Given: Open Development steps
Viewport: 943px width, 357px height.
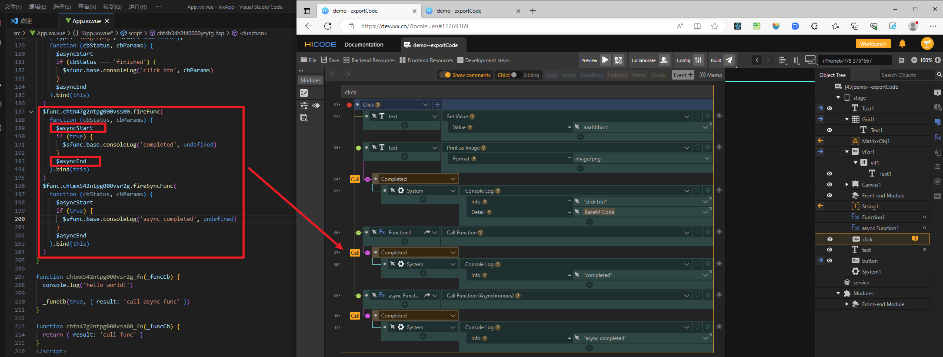Looking at the screenshot, I should click(483, 60).
